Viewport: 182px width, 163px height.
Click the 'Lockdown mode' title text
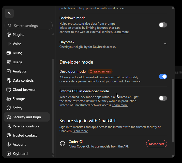[x=72, y=18]
